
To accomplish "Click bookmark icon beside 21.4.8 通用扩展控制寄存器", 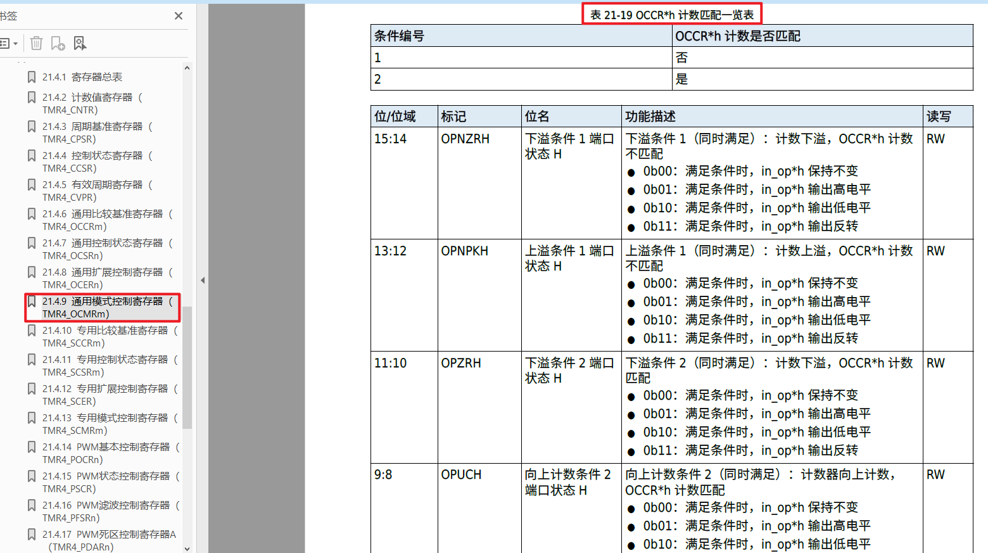I will coord(32,272).
